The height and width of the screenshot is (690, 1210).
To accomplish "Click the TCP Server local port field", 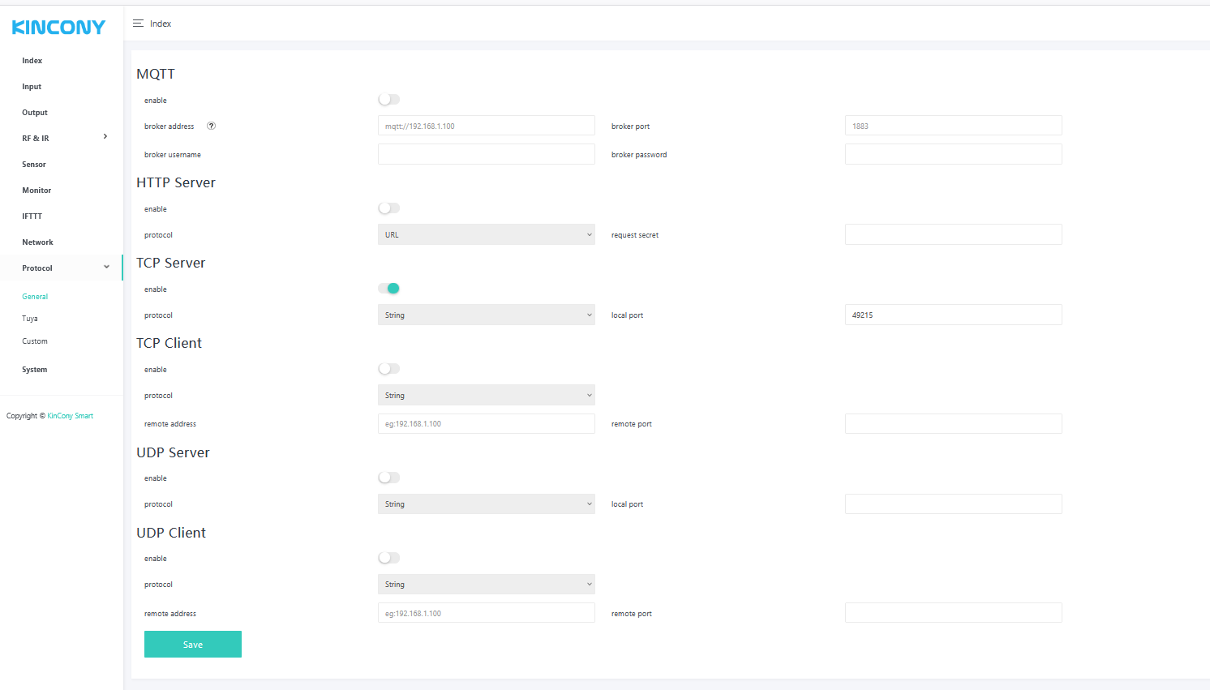I will coord(953,315).
